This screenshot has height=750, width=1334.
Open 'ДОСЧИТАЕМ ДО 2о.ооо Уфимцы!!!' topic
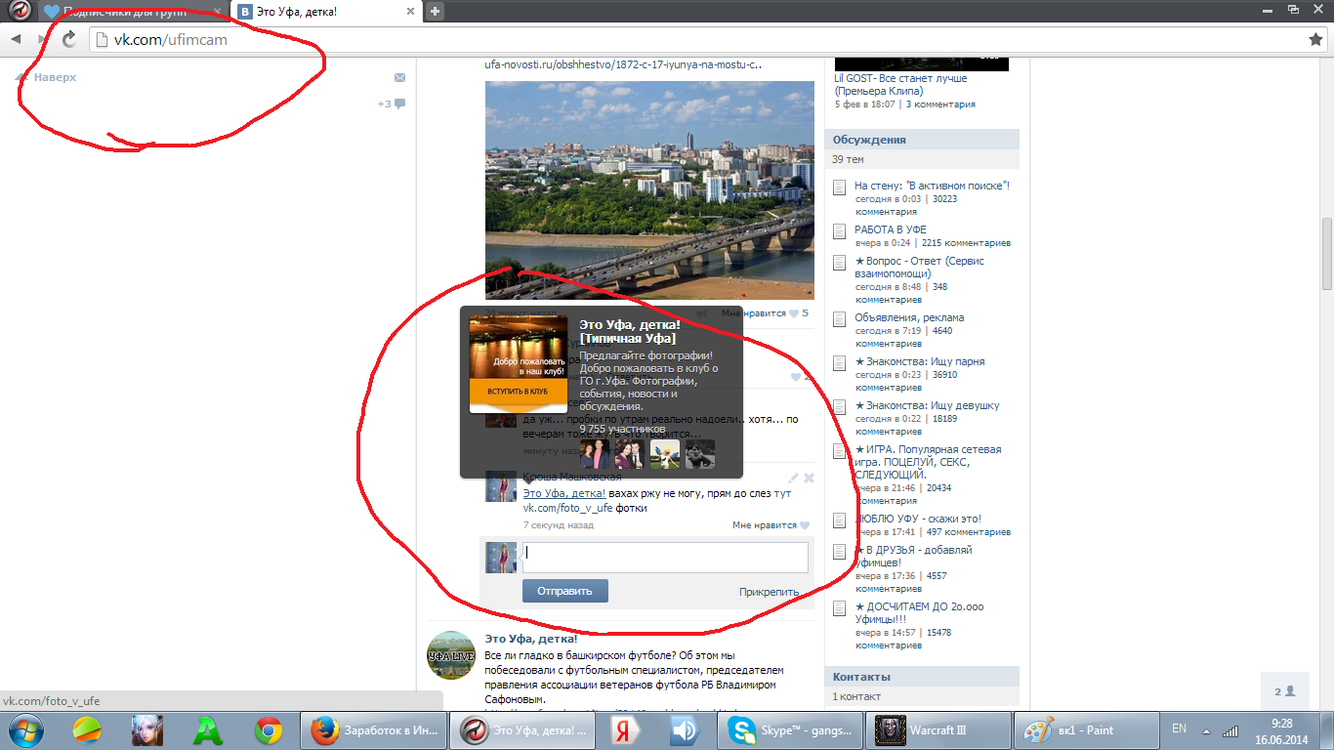pos(919,613)
